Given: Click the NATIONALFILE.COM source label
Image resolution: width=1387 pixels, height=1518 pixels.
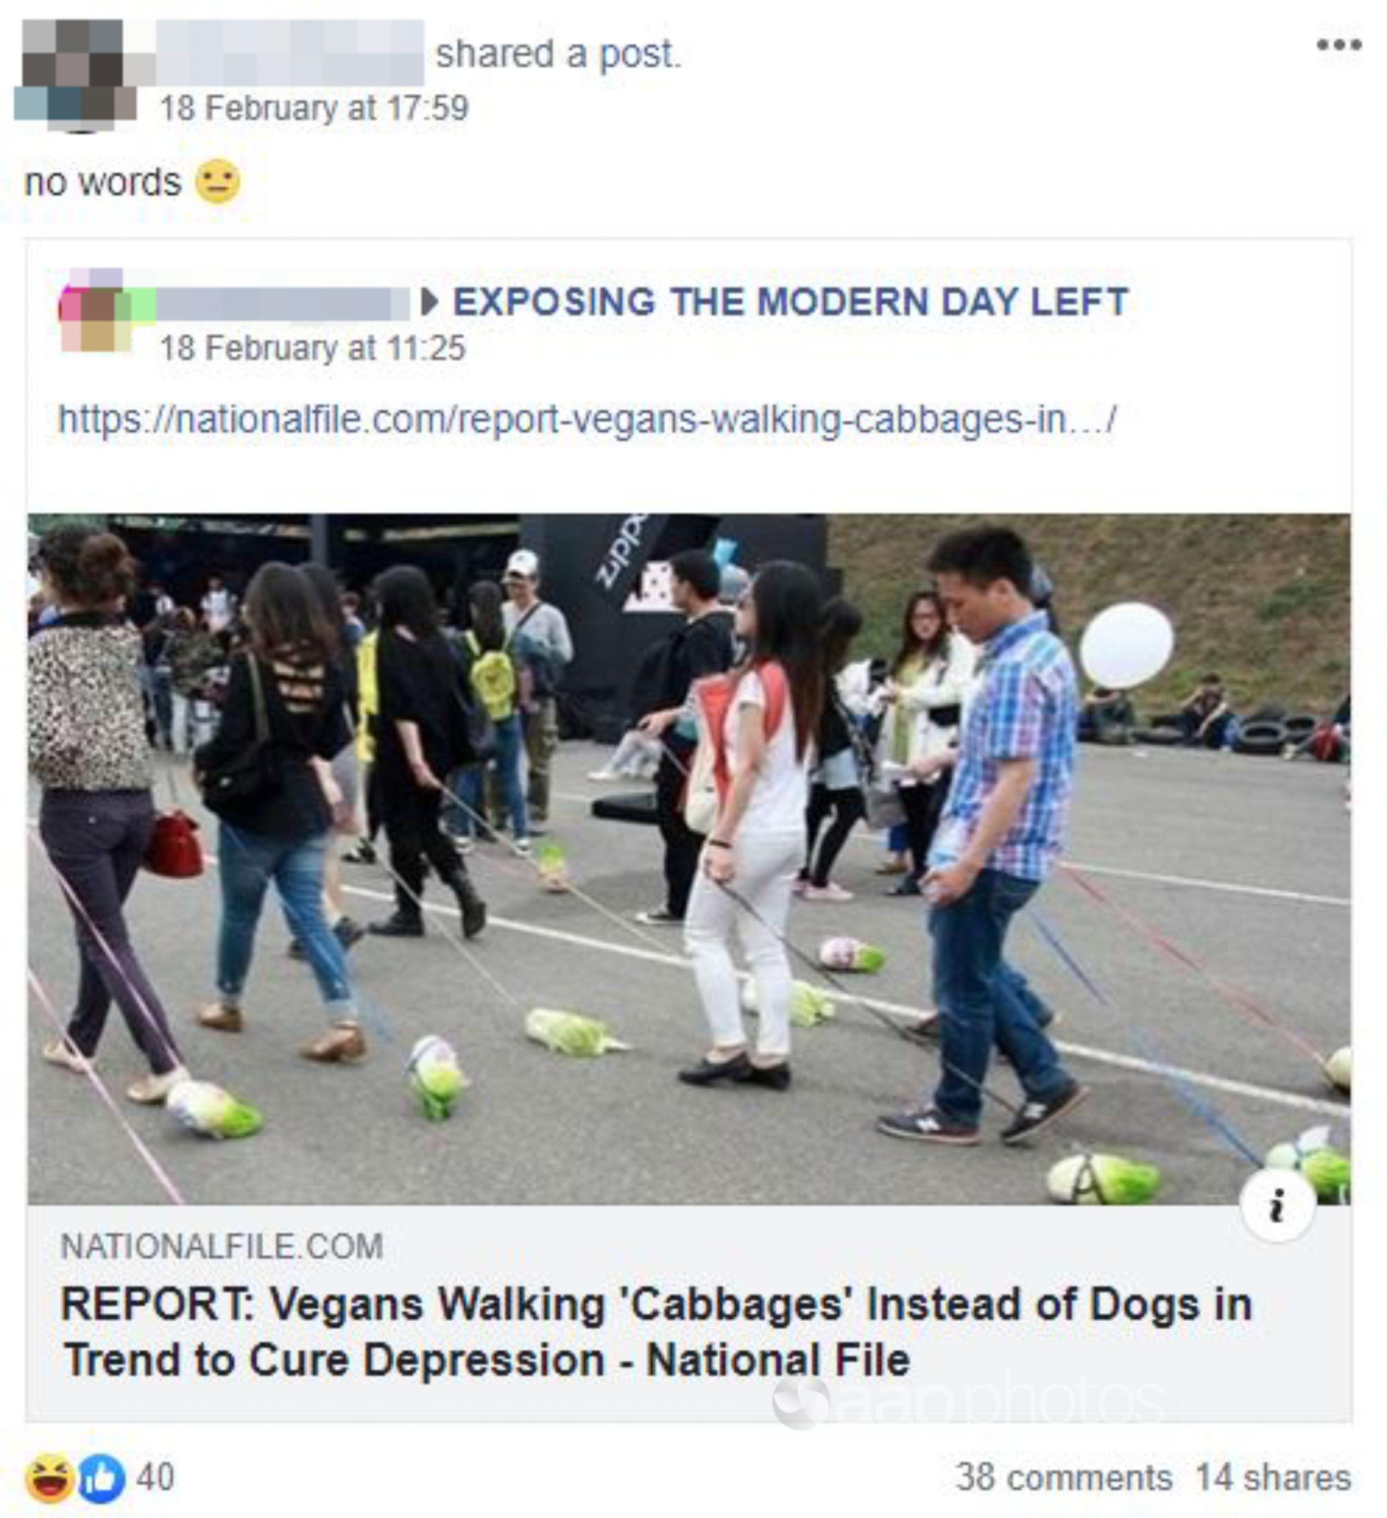Looking at the screenshot, I should [x=221, y=1246].
